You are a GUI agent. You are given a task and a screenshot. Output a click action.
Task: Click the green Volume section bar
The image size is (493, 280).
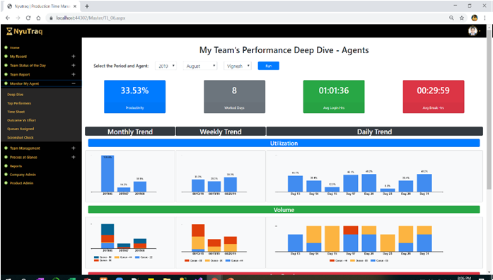[x=284, y=210]
